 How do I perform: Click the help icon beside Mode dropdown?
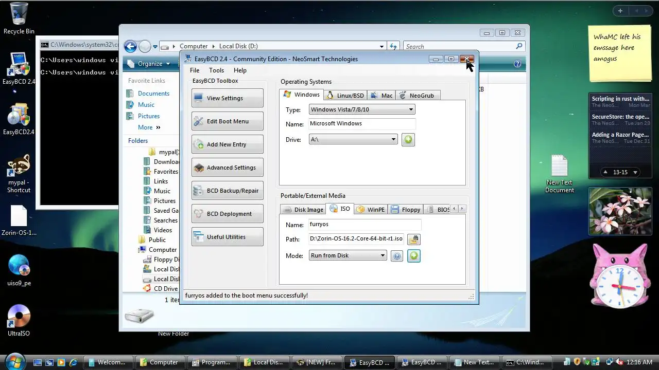click(396, 256)
